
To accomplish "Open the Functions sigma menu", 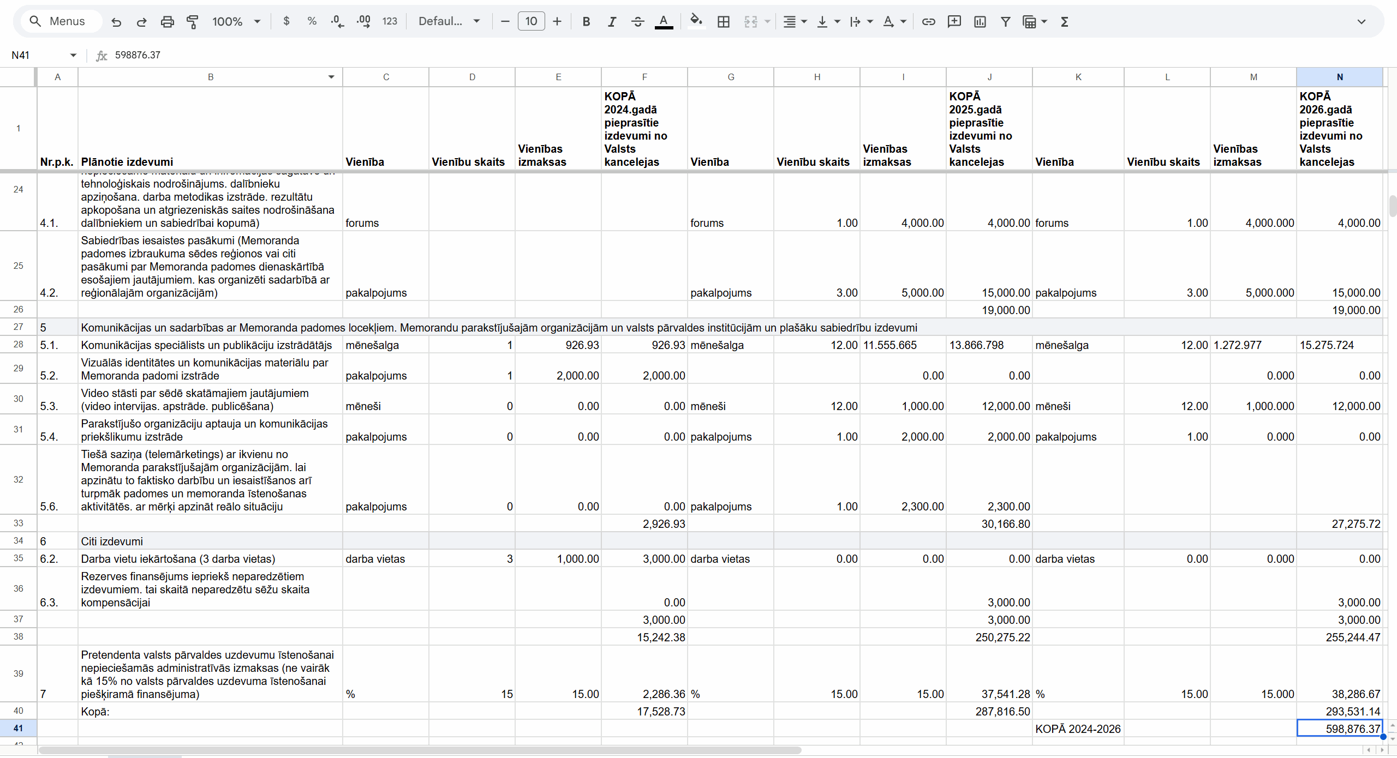I will click(1064, 21).
